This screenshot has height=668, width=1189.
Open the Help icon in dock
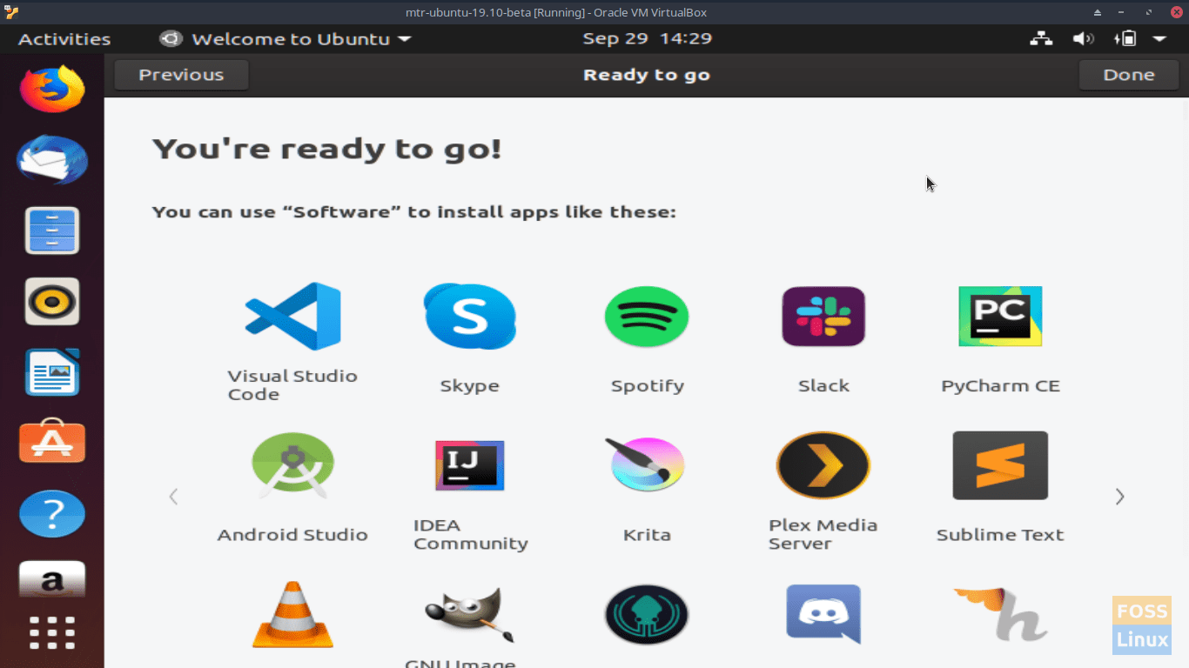[52, 514]
